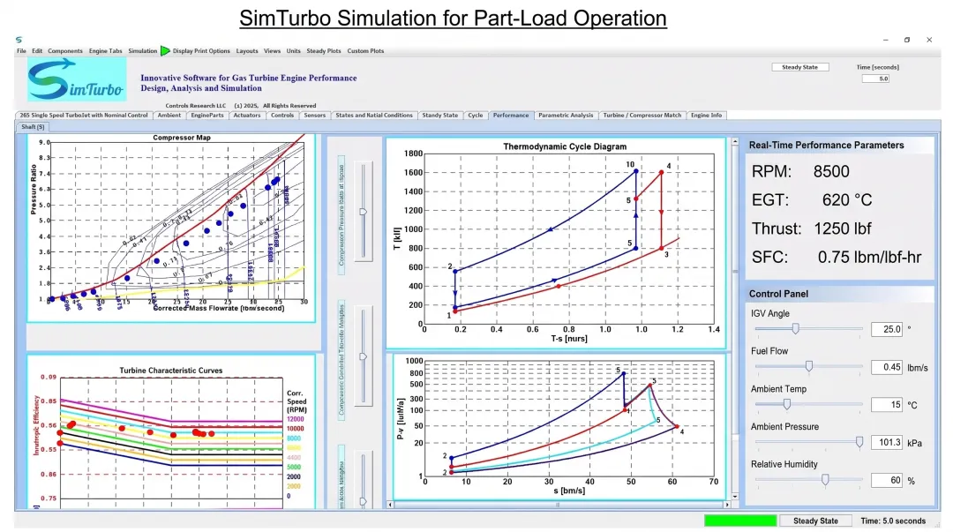This screenshot has height=532, width=953.
Task: Click the Ambient Pressure value field 101.3
Action: tap(887, 443)
